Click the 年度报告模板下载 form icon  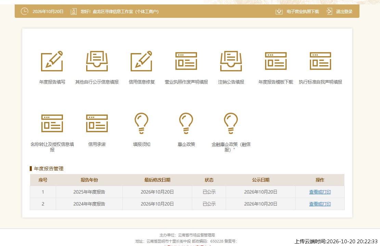point(276,61)
